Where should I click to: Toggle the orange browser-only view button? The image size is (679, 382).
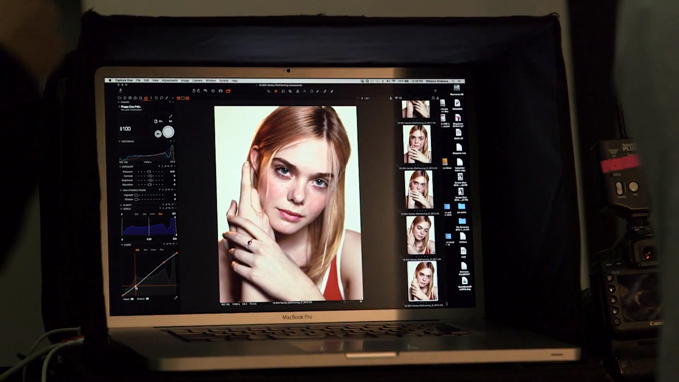(x=187, y=98)
